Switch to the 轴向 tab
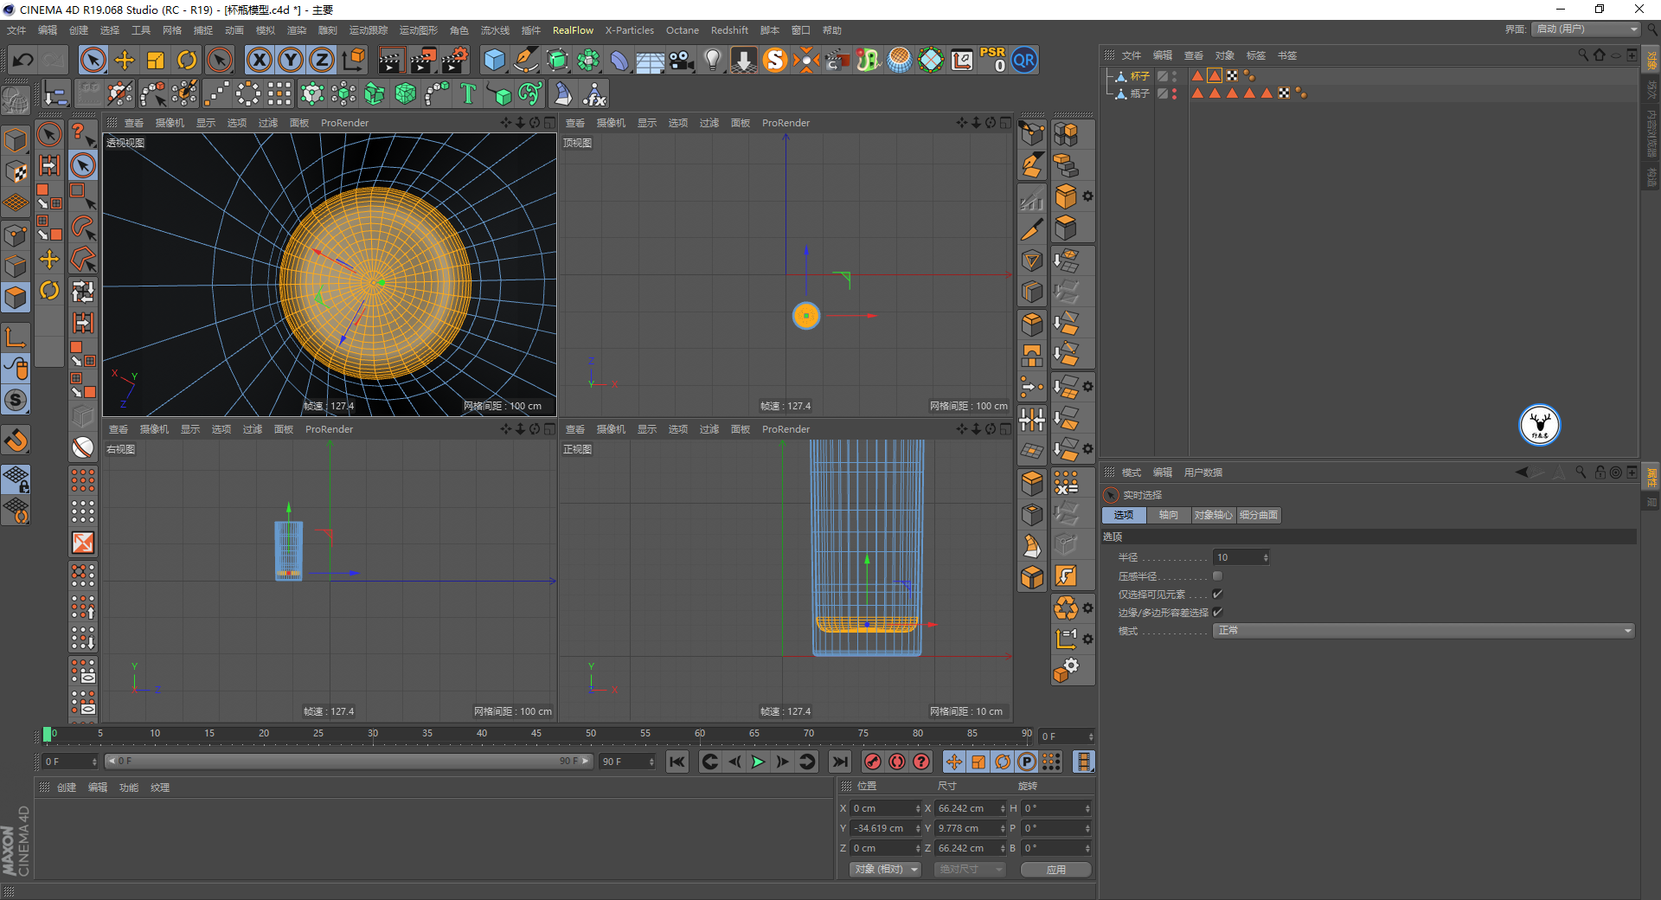 coord(1168,515)
